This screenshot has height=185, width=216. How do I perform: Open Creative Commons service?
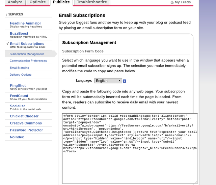26,123
